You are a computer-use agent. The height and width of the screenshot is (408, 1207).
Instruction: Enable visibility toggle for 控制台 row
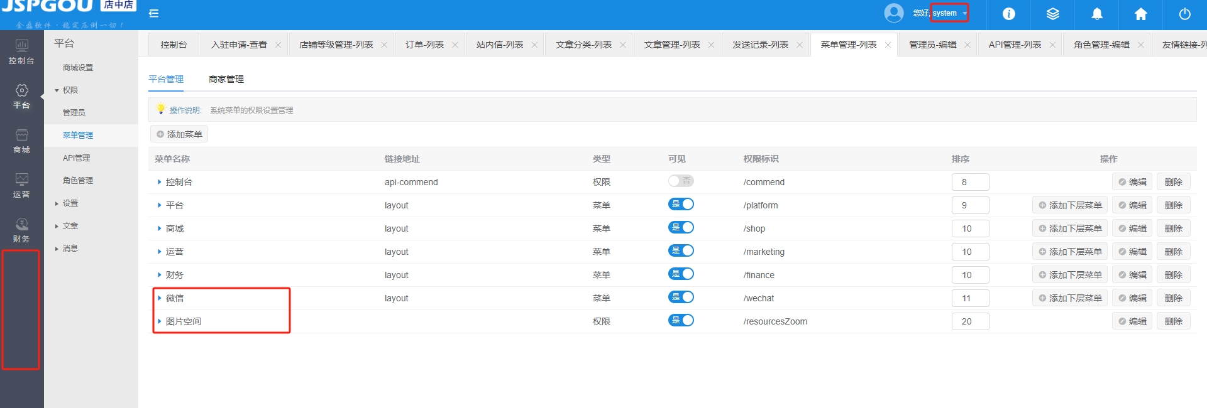coord(681,181)
